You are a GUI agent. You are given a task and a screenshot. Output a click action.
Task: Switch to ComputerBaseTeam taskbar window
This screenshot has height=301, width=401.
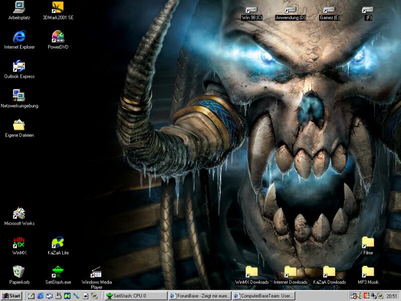pos(264,296)
